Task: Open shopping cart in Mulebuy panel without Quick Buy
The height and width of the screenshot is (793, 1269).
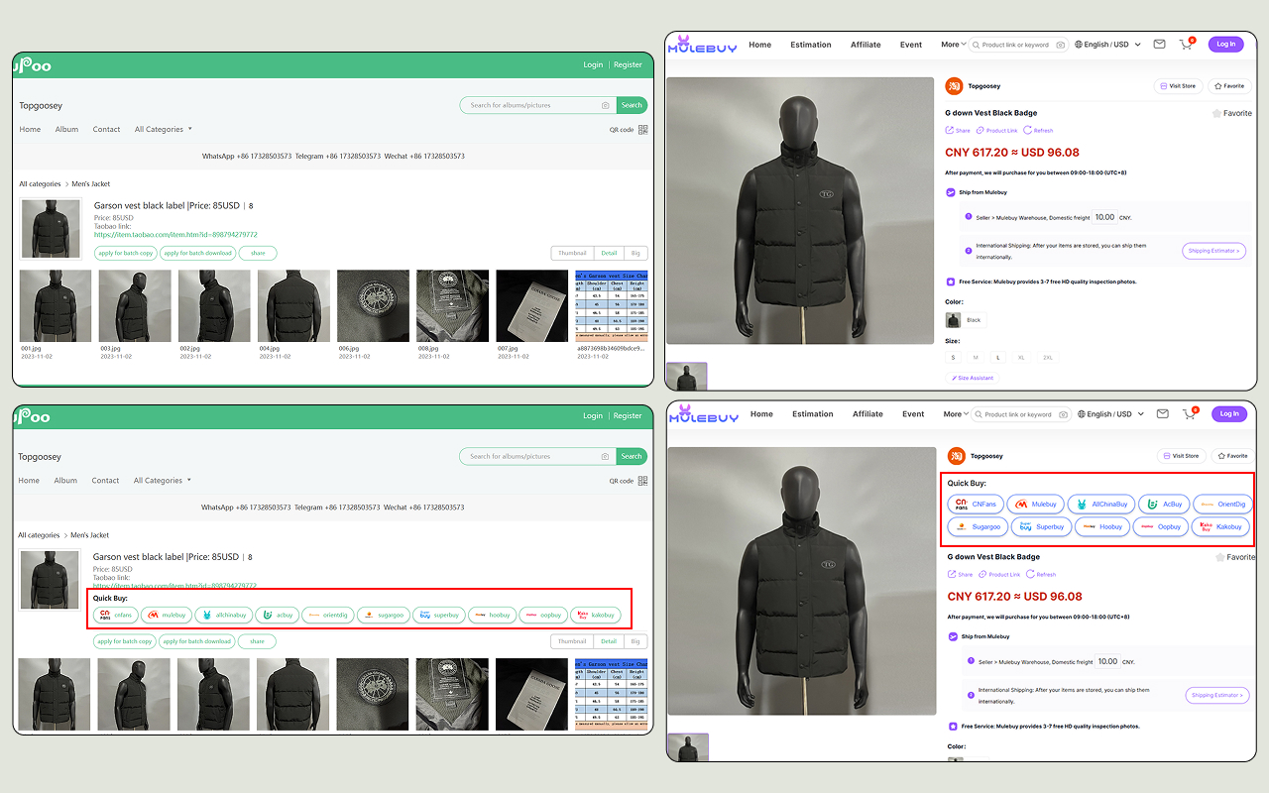Action: pyautogui.click(x=1186, y=45)
